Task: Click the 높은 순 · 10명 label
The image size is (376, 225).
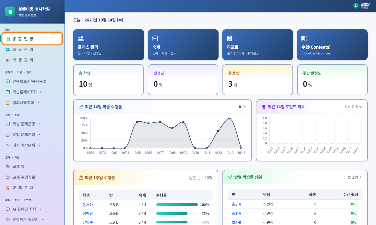Action: click(x=201, y=178)
